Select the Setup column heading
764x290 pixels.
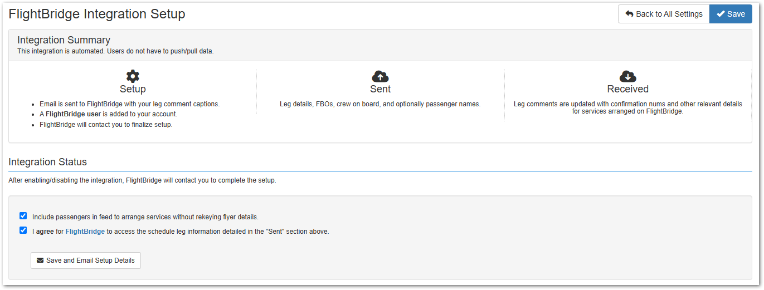(x=133, y=89)
